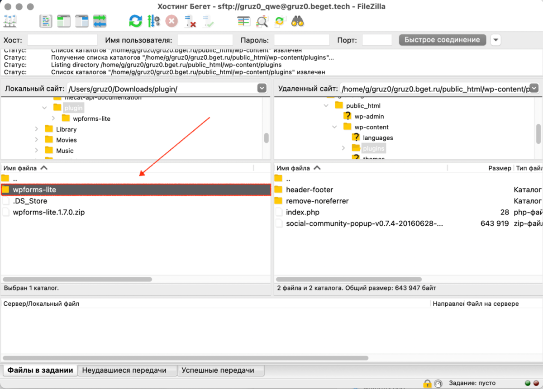Image resolution: width=543 pixels, height=389 pixels.
Task: Open the quick connect history dropdown
Action: (496, 40)
